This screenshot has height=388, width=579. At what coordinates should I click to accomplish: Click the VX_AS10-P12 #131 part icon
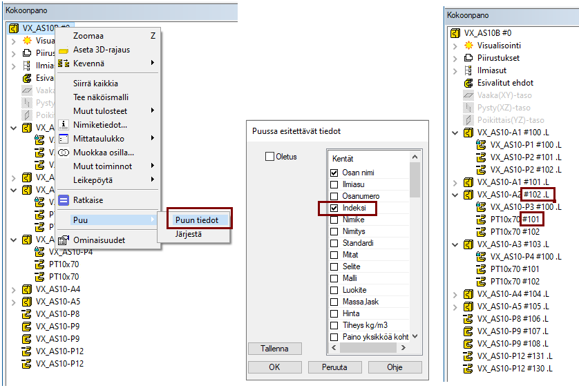(x=468, y=356)
